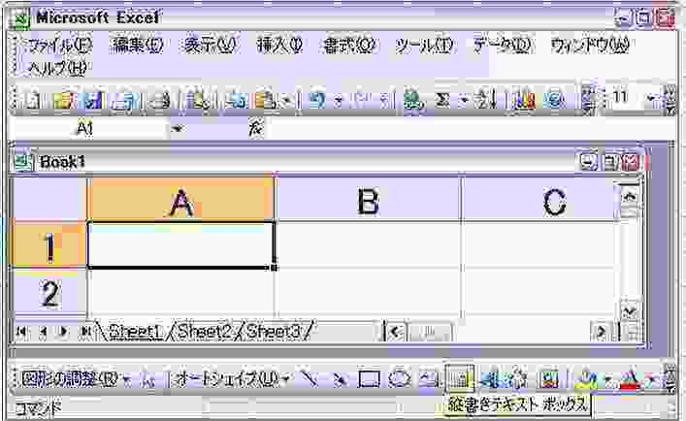Switch to the Sheet2 tab

205,333
